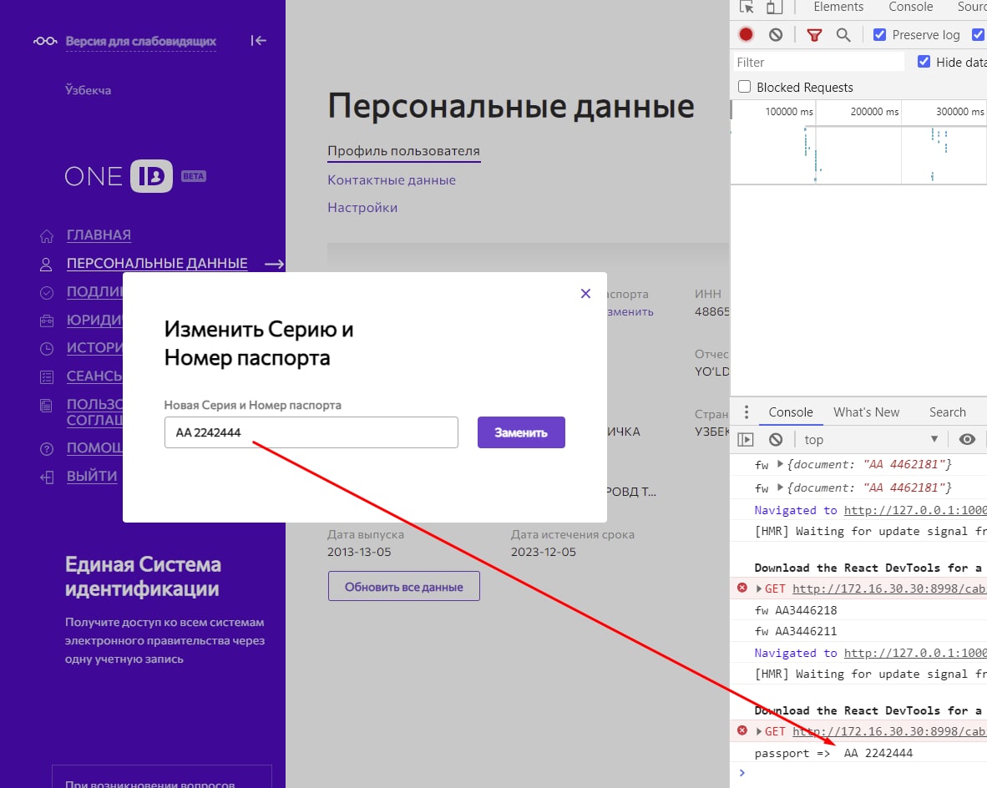Image resolution: width=987 pixels, height=788 pixels.
Task: Open the top context dropdown in console
Action: coord(872,439)
